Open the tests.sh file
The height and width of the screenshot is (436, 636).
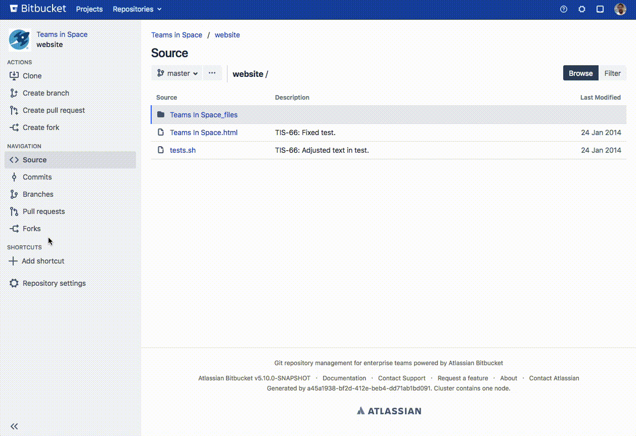pos(183,150)
